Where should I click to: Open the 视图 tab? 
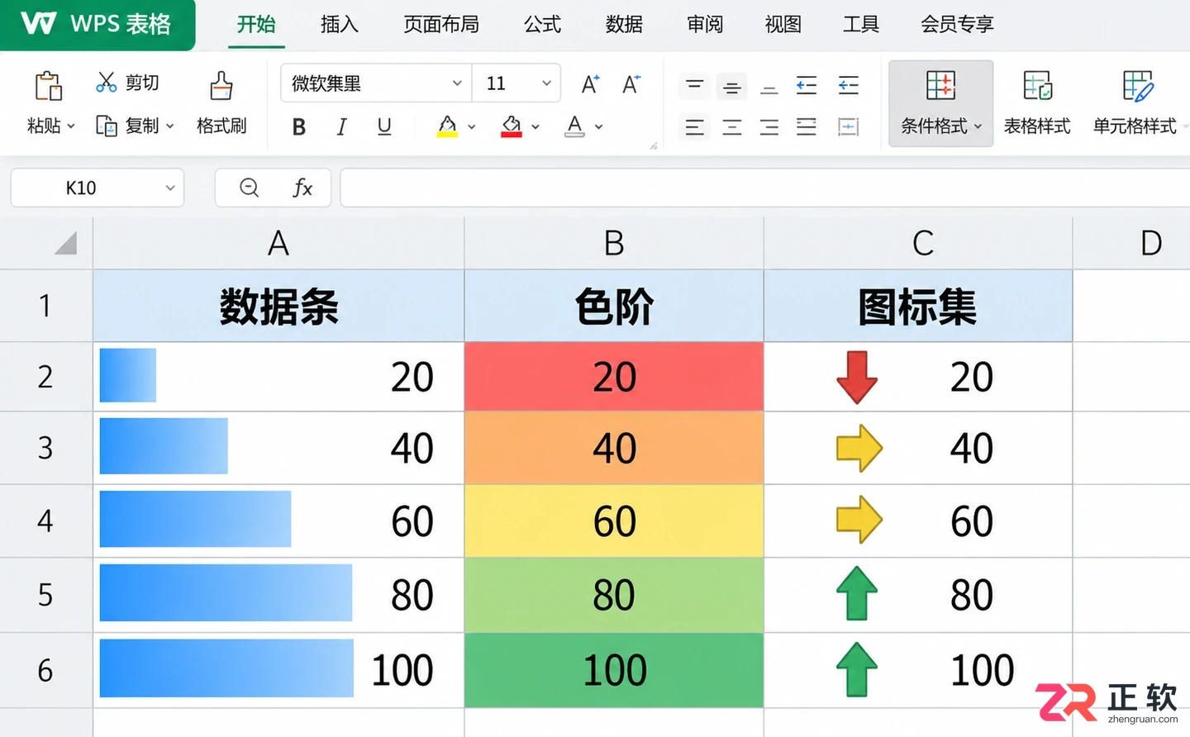[783, 25]
